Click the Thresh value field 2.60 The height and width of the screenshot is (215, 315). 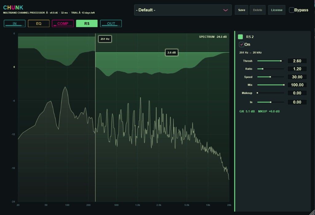[297, 61]
